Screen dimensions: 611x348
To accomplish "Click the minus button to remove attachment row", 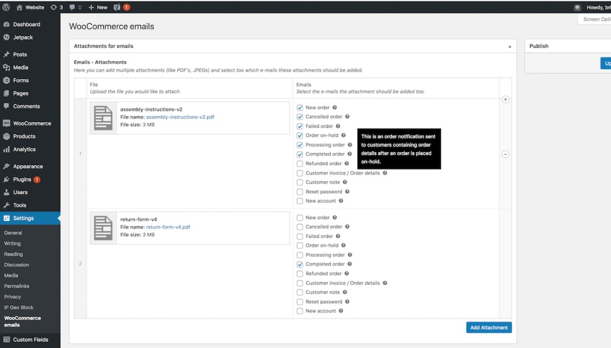I will pos(505,154).
